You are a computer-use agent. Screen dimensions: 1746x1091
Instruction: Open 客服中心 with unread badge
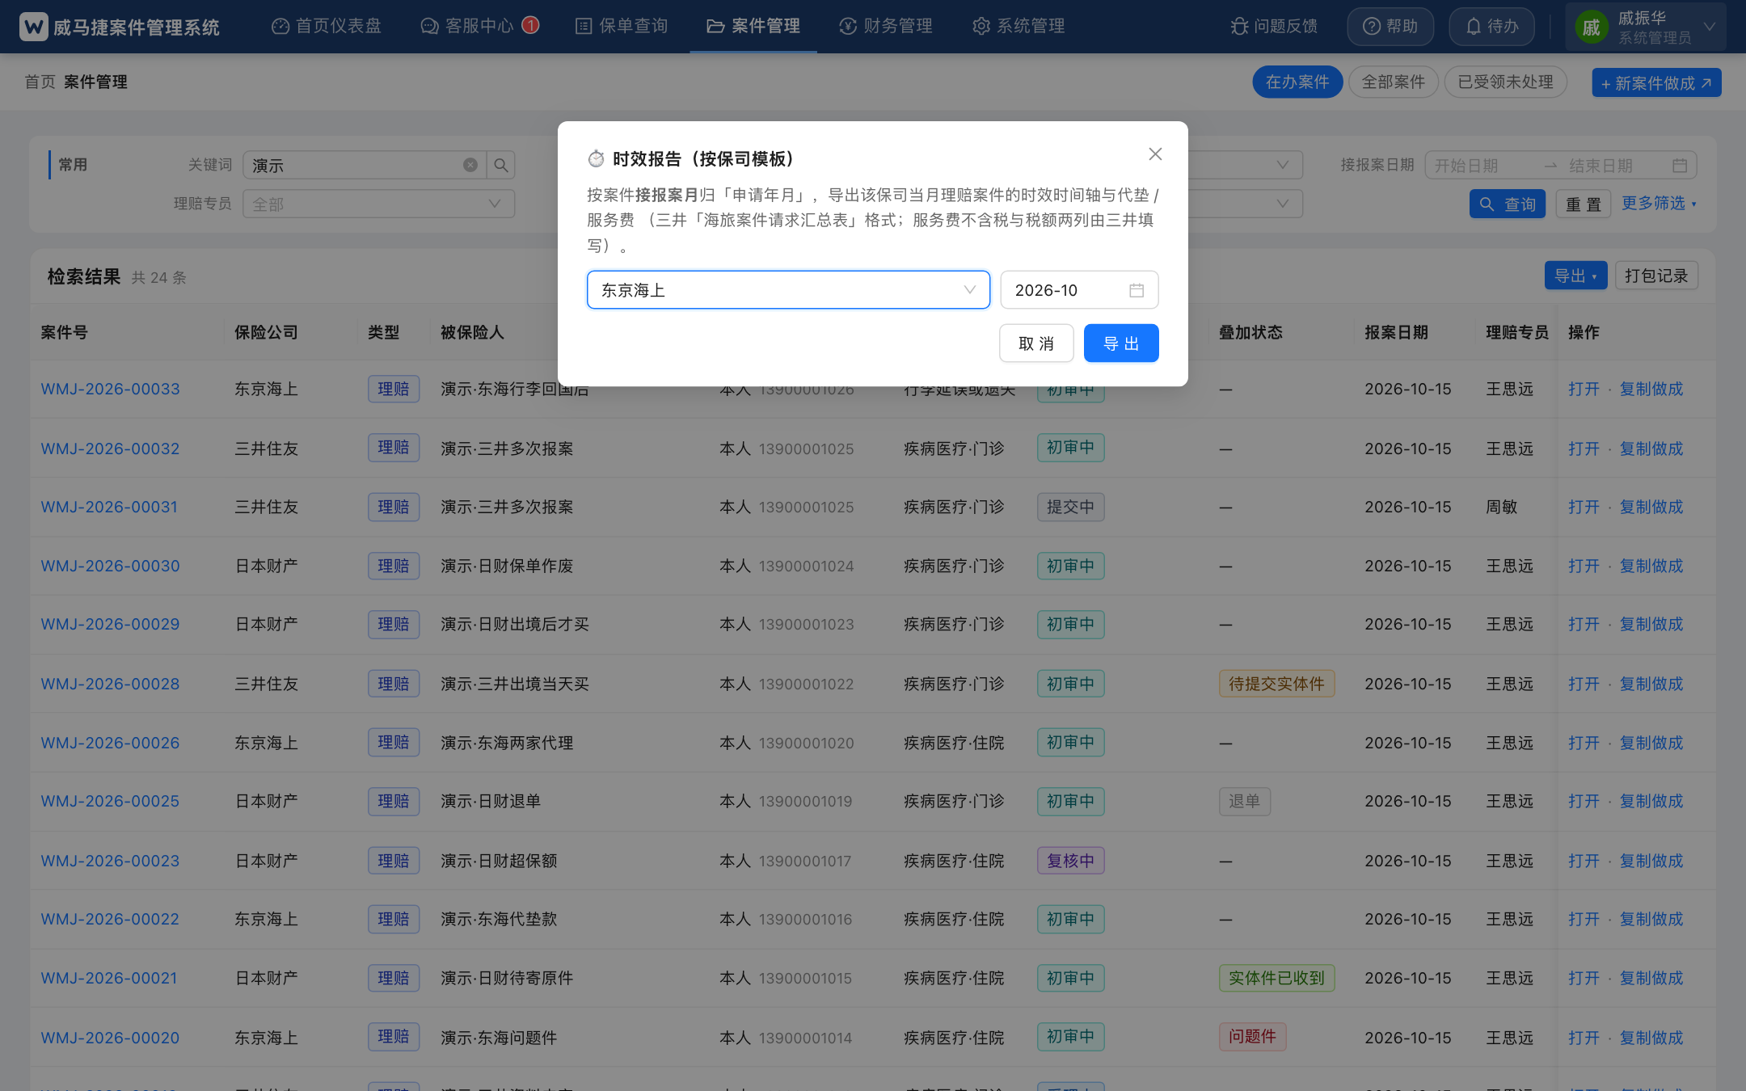tap(479, 27)
